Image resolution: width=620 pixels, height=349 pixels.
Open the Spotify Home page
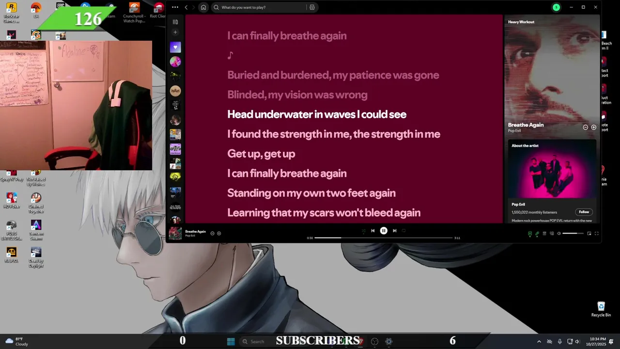[x=203, y=7]
